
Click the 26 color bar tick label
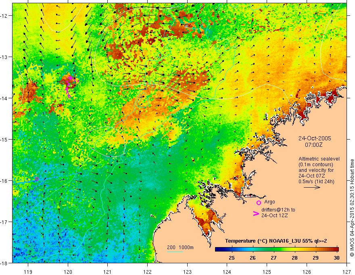[x=253, y=258]
